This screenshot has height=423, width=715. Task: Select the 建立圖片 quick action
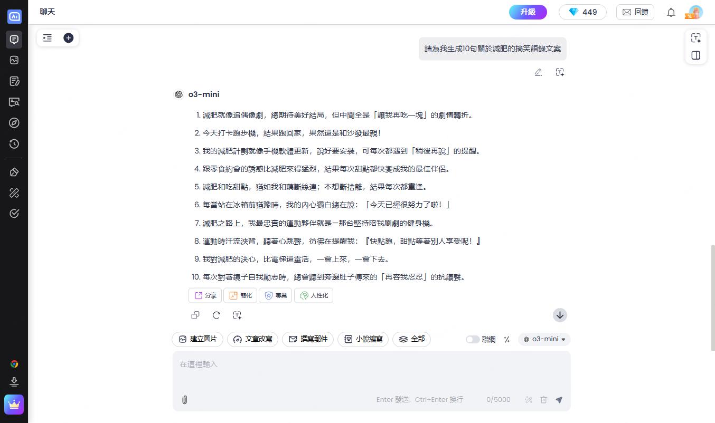(198, 339)
